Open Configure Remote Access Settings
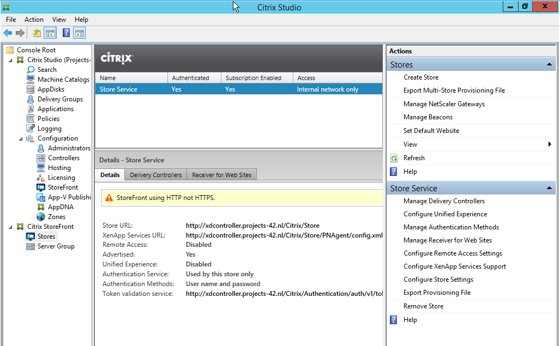This screenshot has height=346, width=560. click(x=453, y=253)
